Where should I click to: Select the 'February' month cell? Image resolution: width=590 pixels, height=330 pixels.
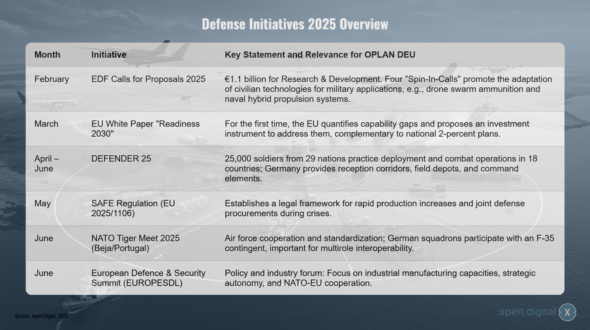pos(52,79)
